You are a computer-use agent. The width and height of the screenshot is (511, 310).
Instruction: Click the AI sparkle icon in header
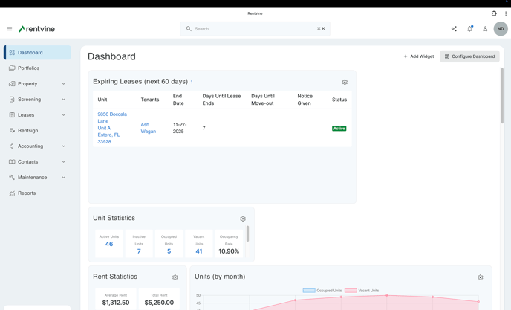tap(454, 29)
